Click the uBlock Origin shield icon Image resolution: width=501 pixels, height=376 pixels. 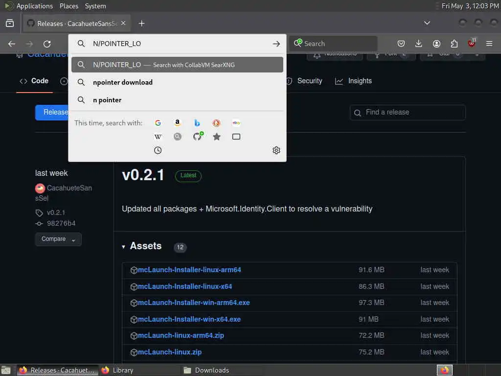pos(472,43)
